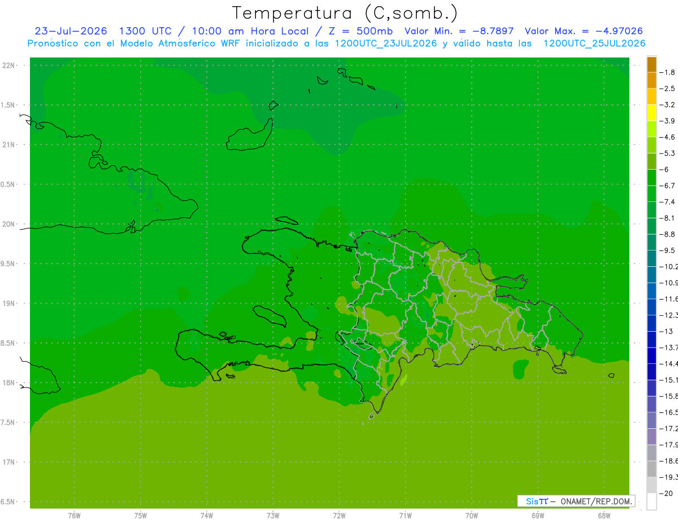The height and width of the screenshot is (523, 678).
Task: Select the gray swatch between -18.6 and -19.3
Action: click(651, 469)
